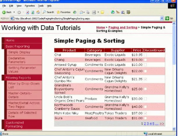Sort grid by Product column header
Image resolution: width=178 pixels, height=136 pixels.
[x=69, y=50]
